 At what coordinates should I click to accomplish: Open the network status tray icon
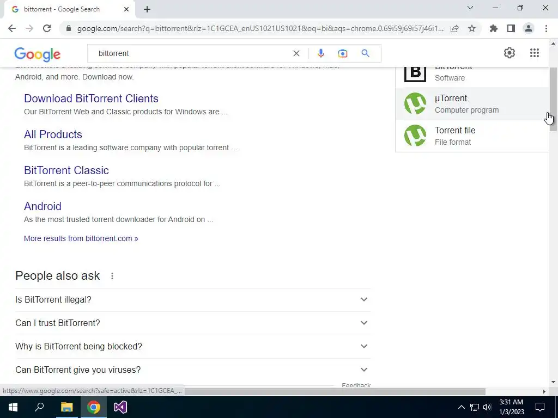pyautogui.click(x=475, y=407)
